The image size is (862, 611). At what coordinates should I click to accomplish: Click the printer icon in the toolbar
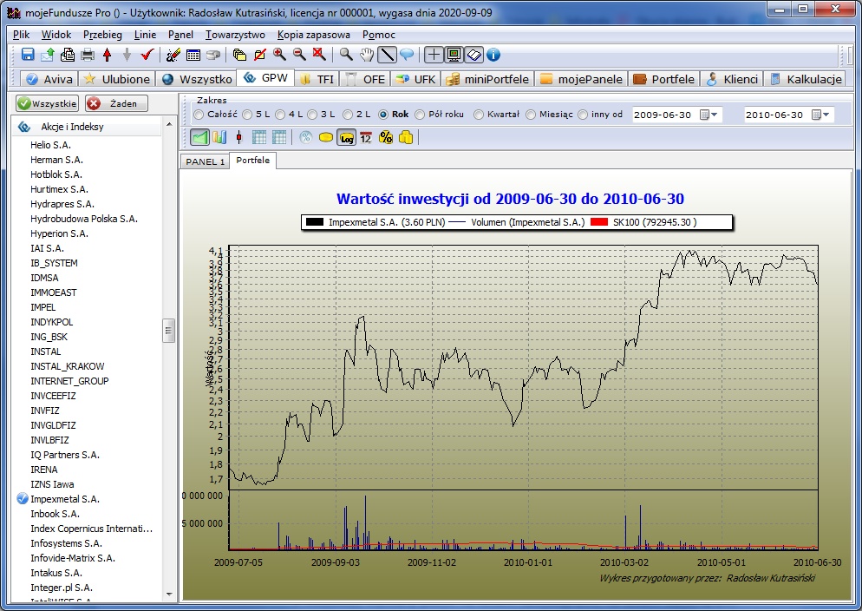point(88,55)
